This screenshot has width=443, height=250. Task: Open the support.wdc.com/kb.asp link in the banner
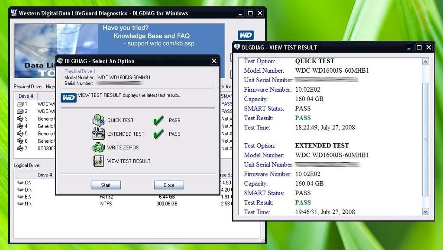point(161,43)
